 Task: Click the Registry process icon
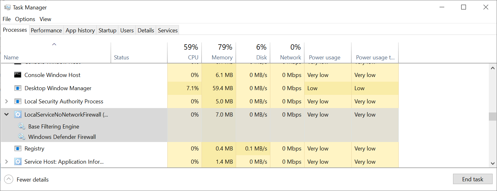coord(18,149)
